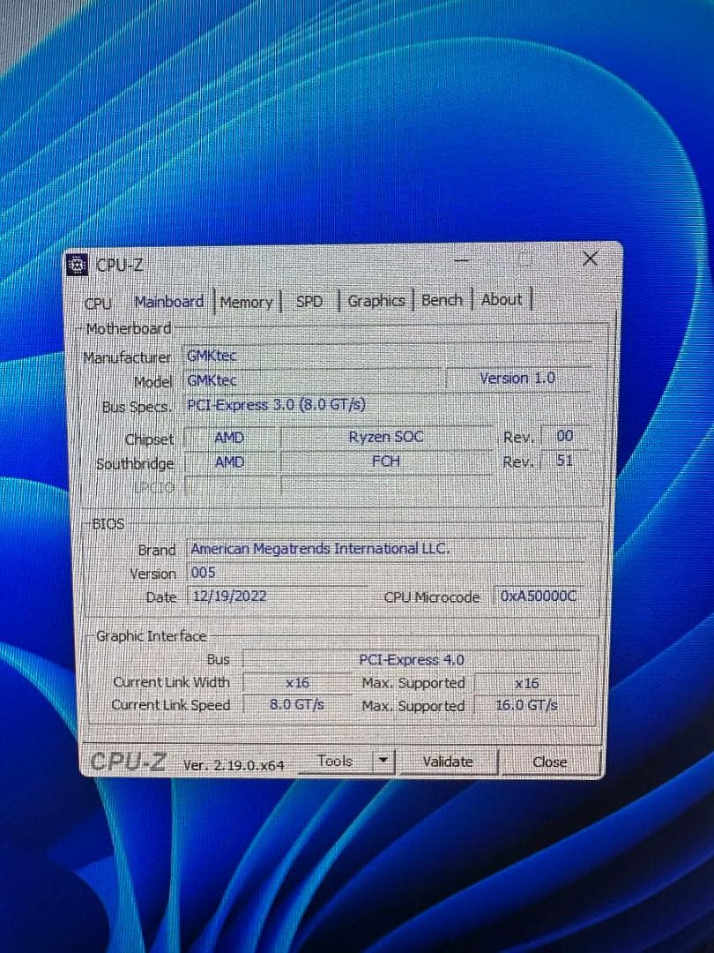
Task: Click the CPU-Z app icon in title bar
Action: [77, 265]
